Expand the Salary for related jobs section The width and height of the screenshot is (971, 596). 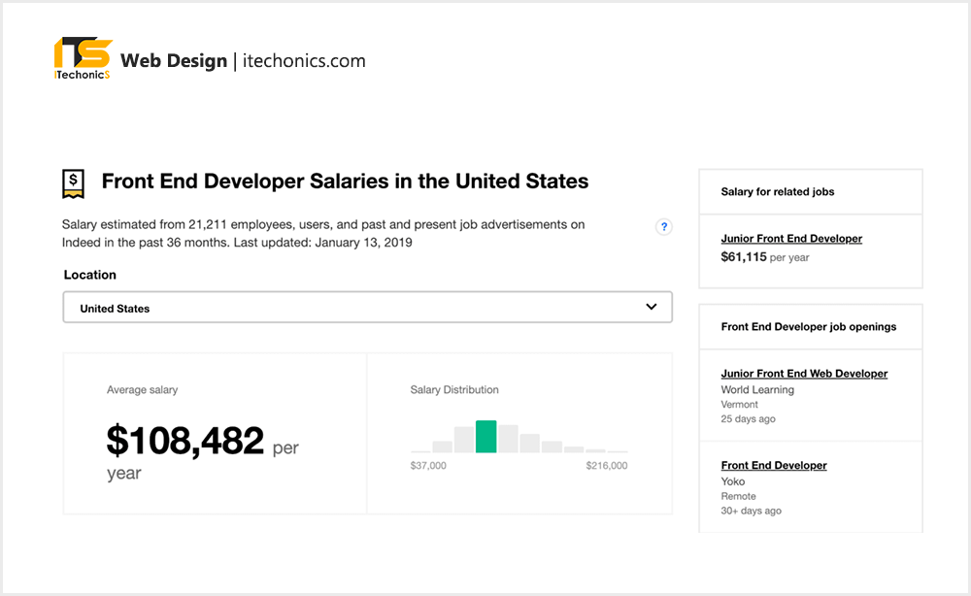(776, 190)
